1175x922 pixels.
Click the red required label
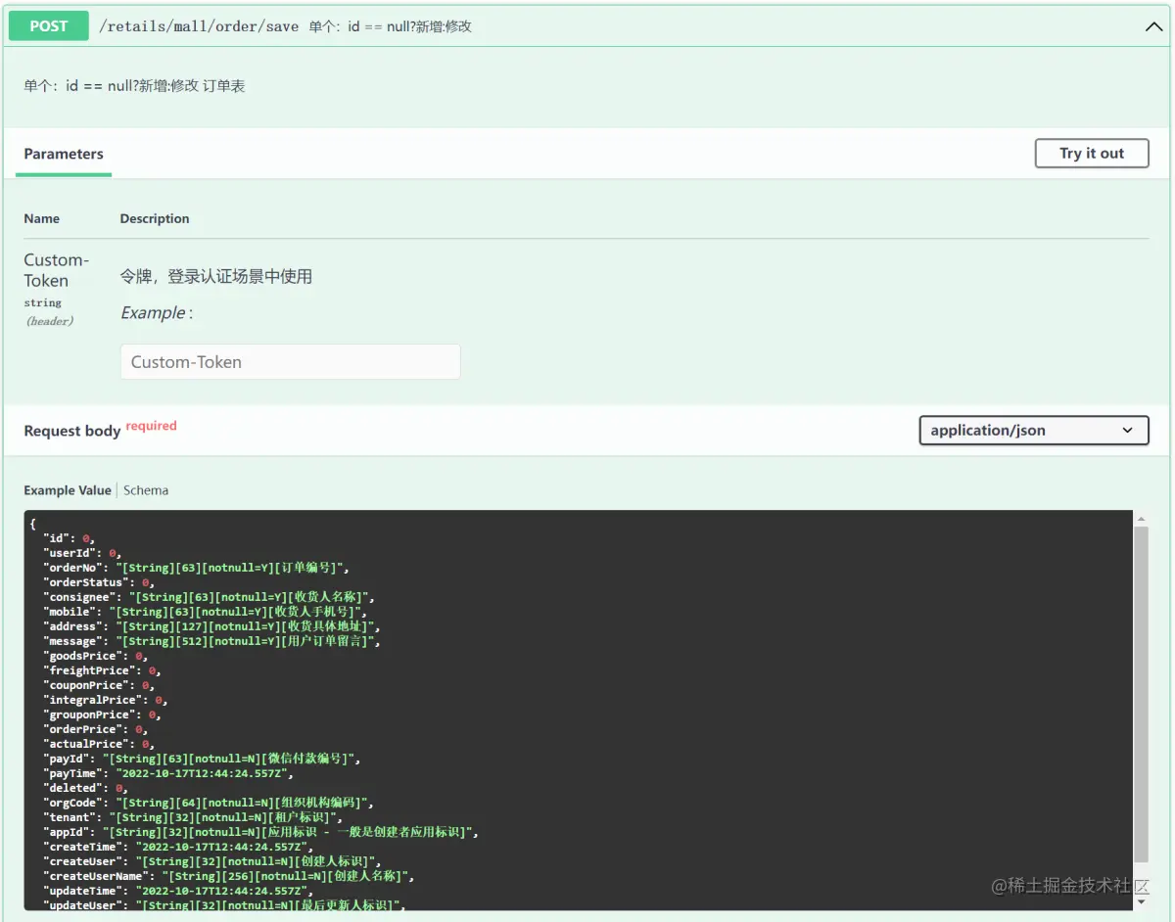click(x=151, y=425)
